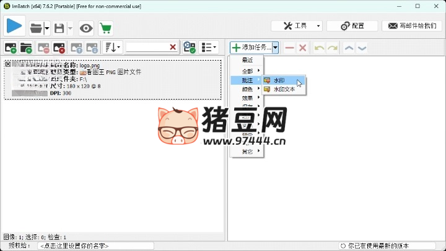Delete all tasks with the red X icon

[x=303, y=48]
